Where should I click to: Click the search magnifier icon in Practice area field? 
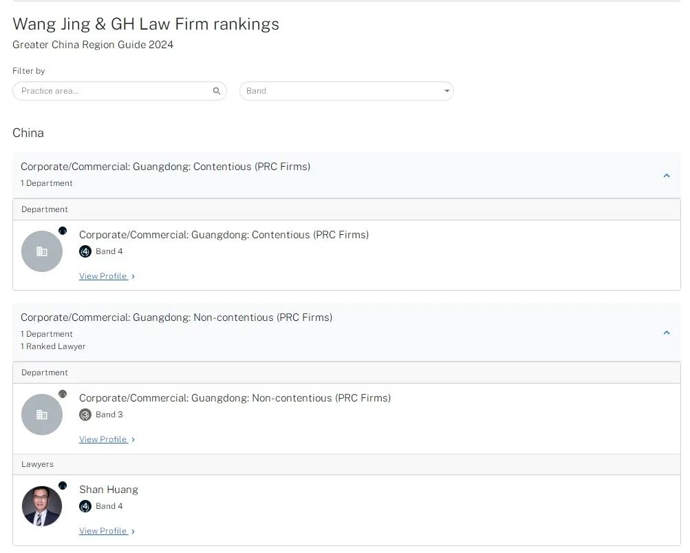pyautogui.click(x=217, y=91)
